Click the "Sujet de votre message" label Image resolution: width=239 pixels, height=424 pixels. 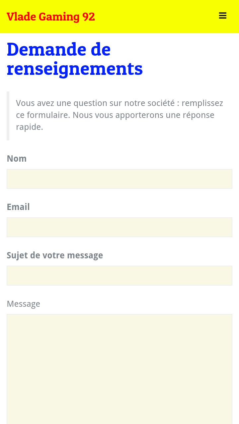tap(55, 255)
